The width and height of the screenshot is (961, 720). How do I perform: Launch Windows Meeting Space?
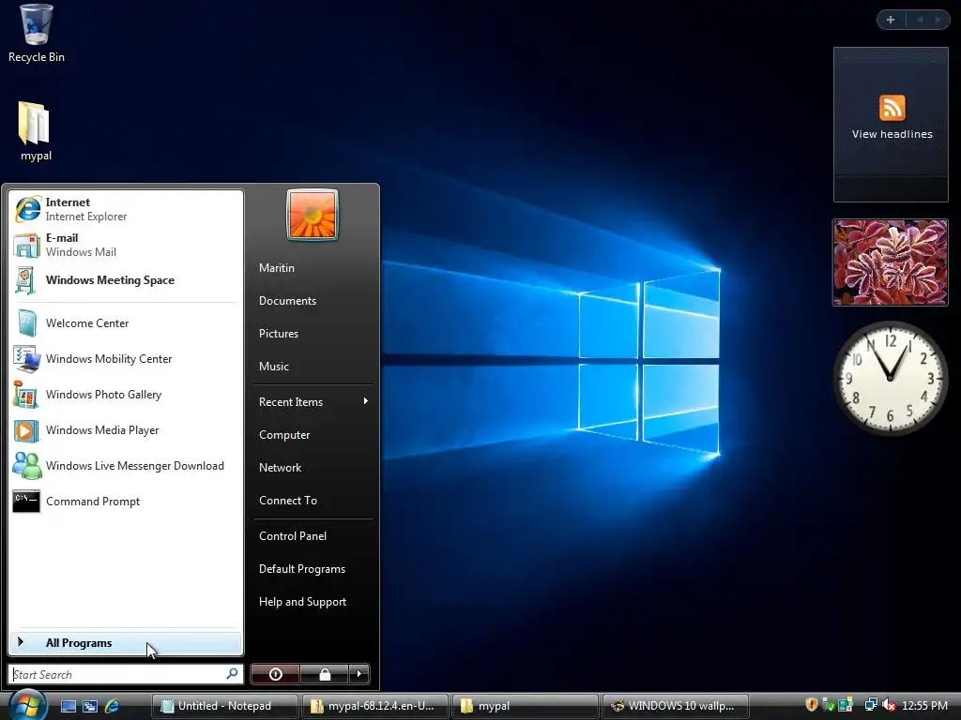(126, 280)
